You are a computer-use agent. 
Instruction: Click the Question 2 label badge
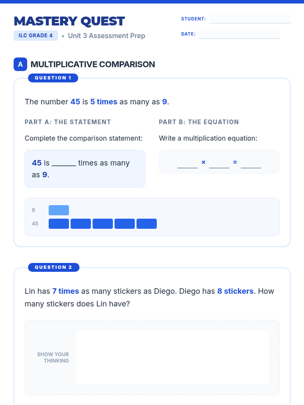click(x=53, y=267)
